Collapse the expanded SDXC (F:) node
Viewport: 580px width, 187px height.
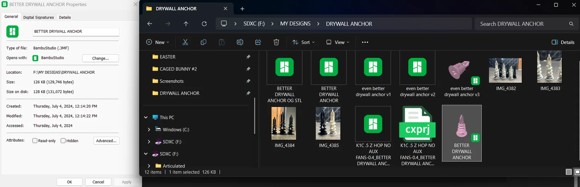click(146, 154)
